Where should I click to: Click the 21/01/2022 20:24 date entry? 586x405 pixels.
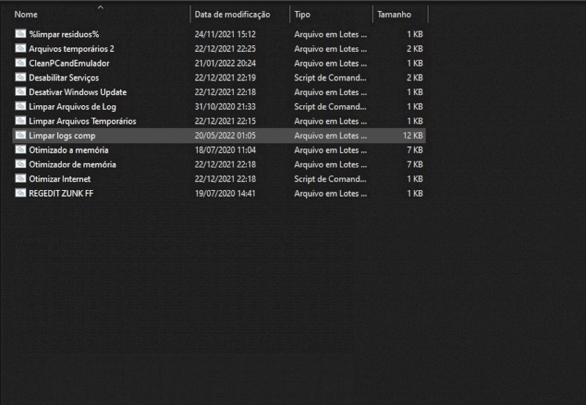pos(225,64)
